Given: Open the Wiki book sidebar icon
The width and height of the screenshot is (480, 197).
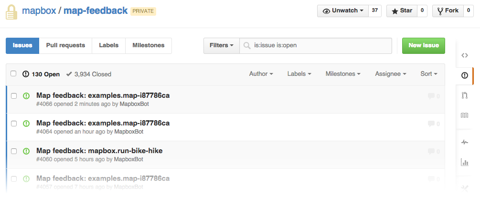Looking at the screenshot, I should (465, 115).
